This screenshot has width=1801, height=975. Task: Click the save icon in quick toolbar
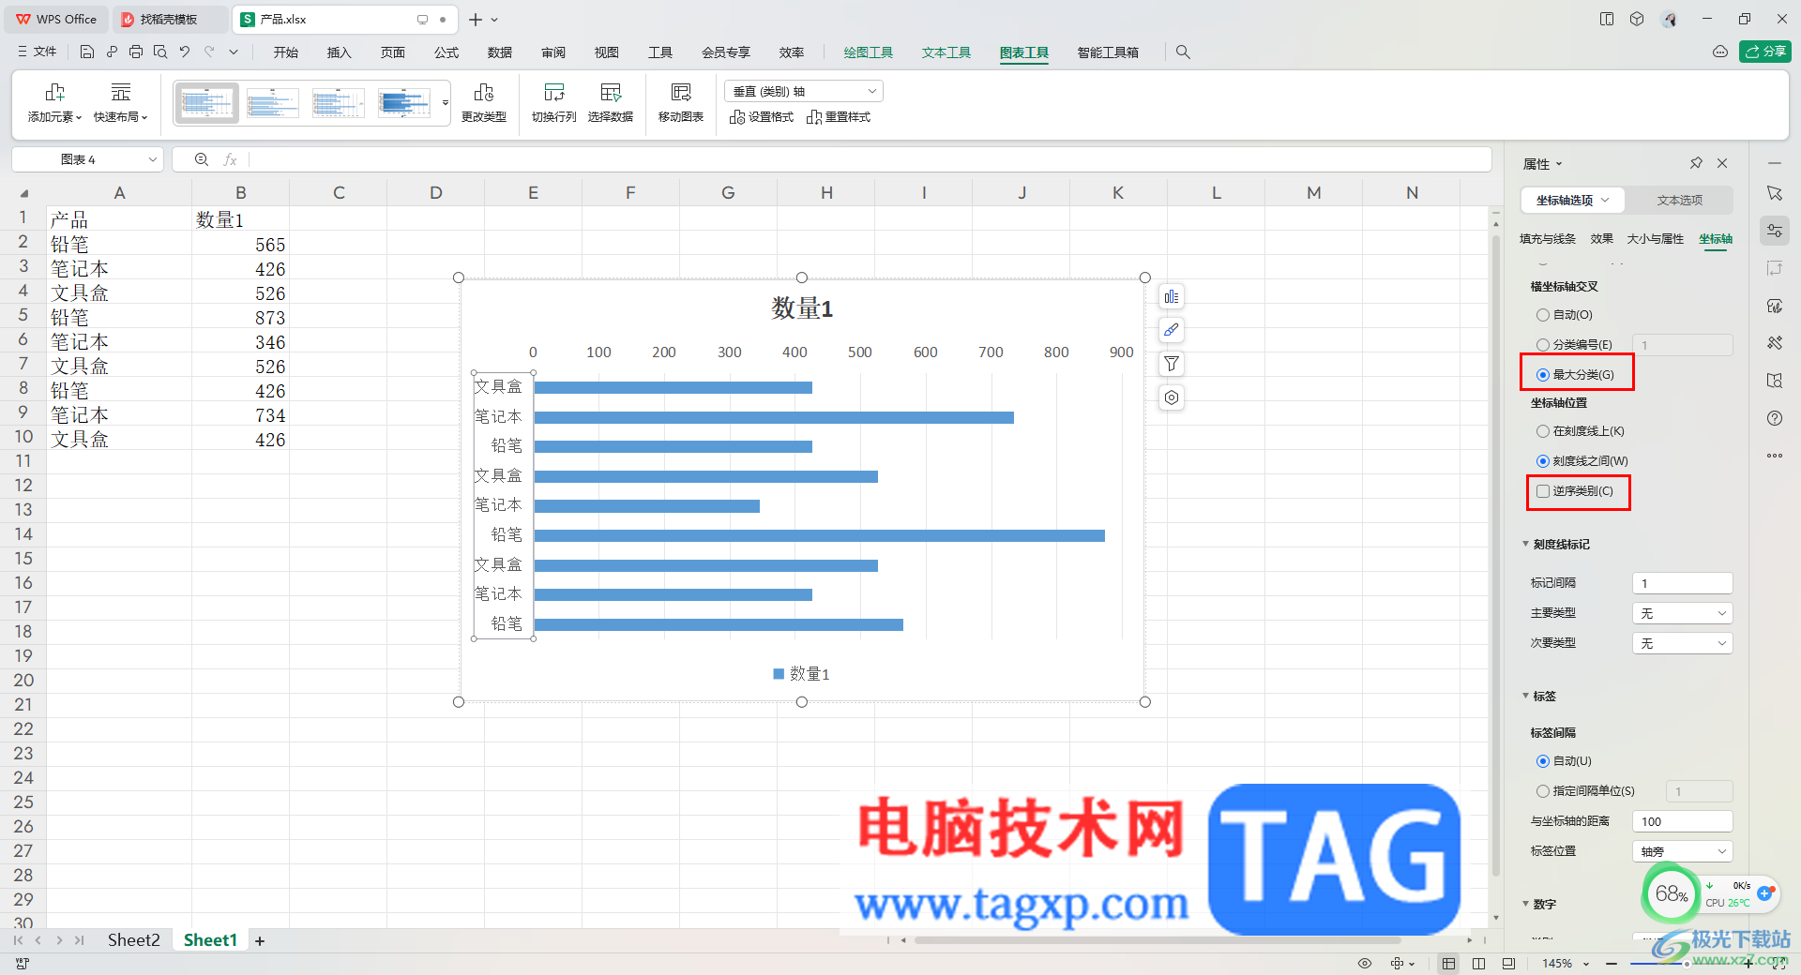click(87, 52)
